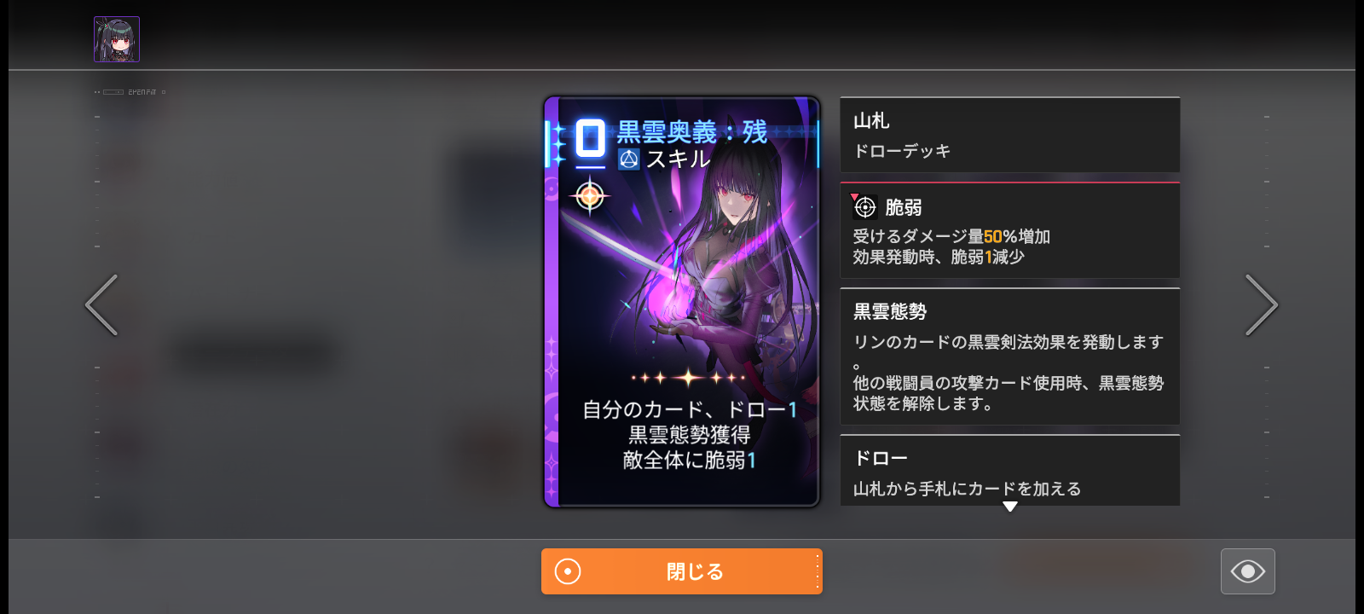This screenshot has width=1364, height=614.
Task: Tap the target crosshair icon on the card
Action: (x=590, y=195)
